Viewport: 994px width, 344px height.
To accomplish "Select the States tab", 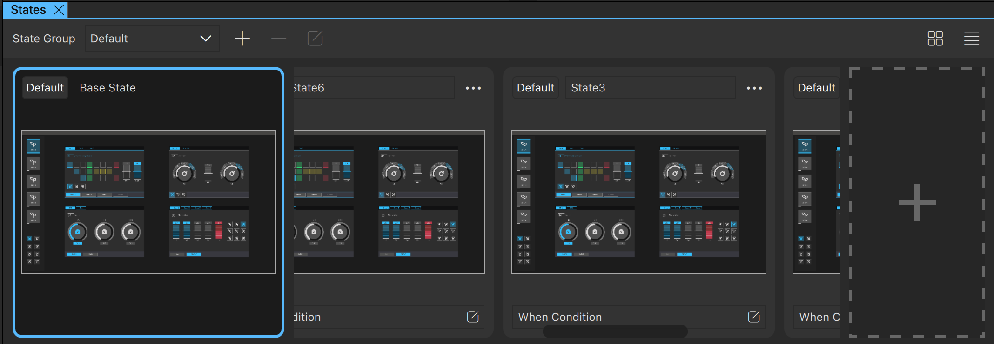I will 28,10.
